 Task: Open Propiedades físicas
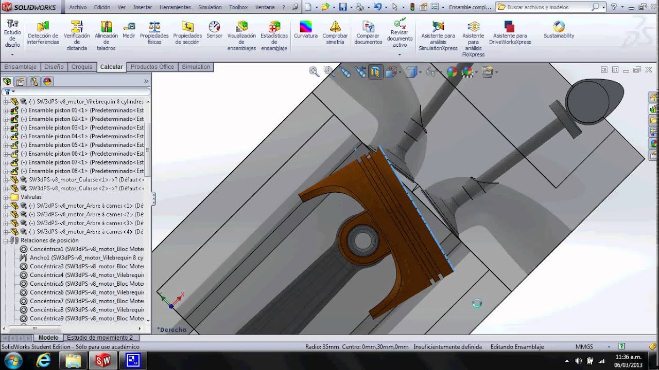tap(154, 33)
